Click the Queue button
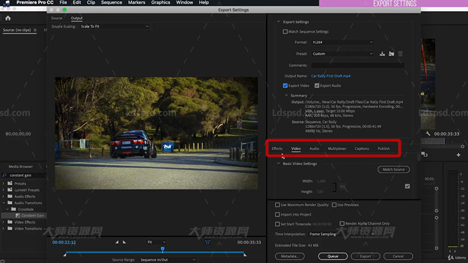 [x=333, y=256]
